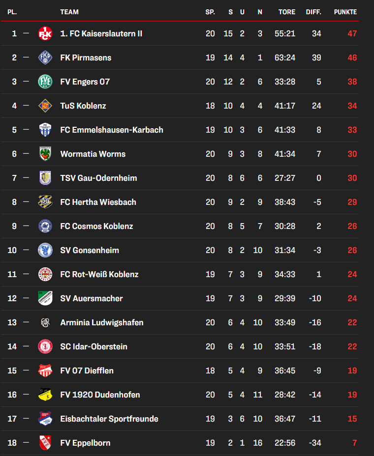Image resolution: width=374 pixels, height=456 pixels.
Task: Click the FV Eppelborn red crest
Action: [45, 443]
